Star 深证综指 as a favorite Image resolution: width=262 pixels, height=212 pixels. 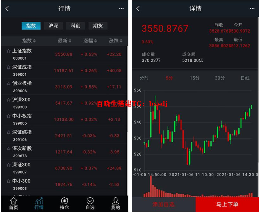click(8, 132)
